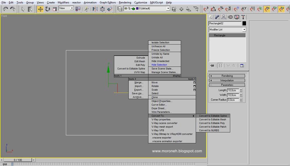The width and height of the screenshot is (290, 166).
Task: Activate the Select and Rotate tool
Action: (48, 9)
